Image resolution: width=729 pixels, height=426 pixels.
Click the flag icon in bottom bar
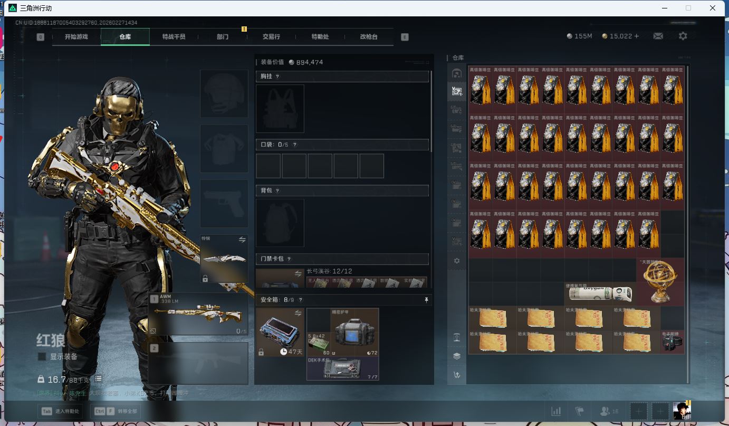(x=580, y=411)
